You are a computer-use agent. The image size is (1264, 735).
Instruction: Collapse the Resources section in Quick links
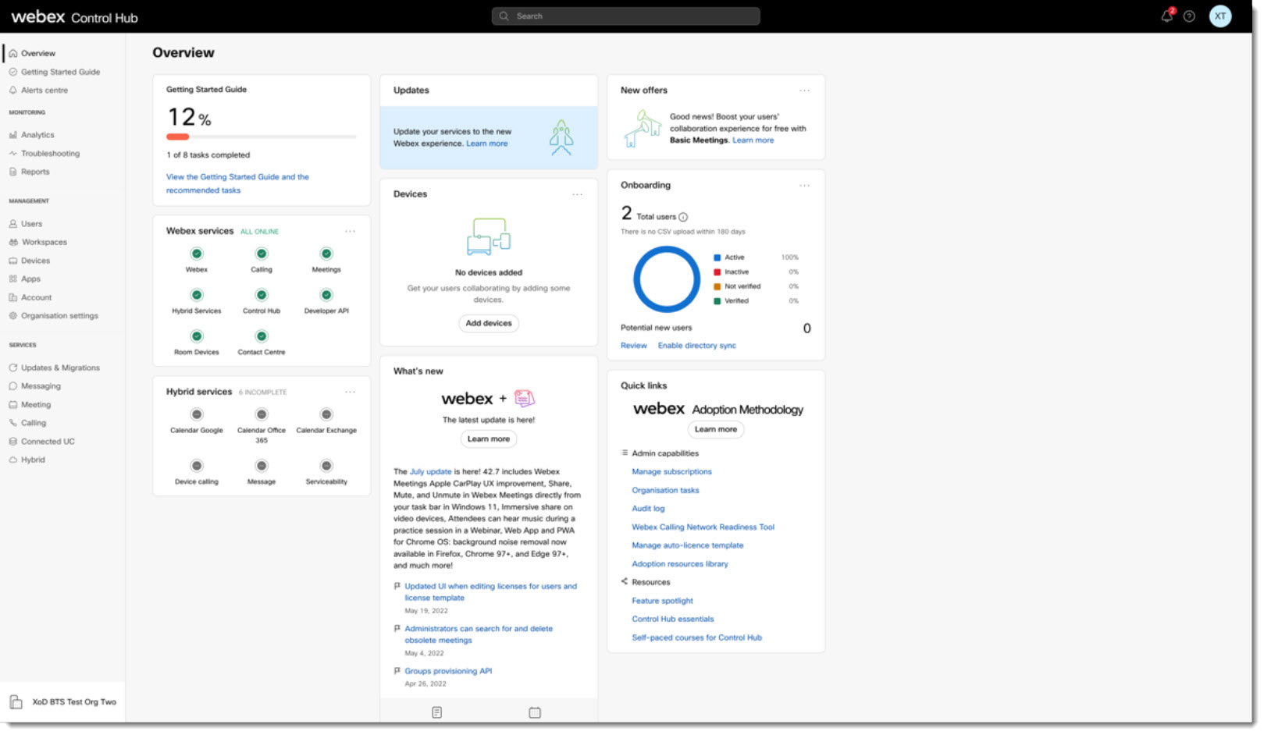[625, 581]
